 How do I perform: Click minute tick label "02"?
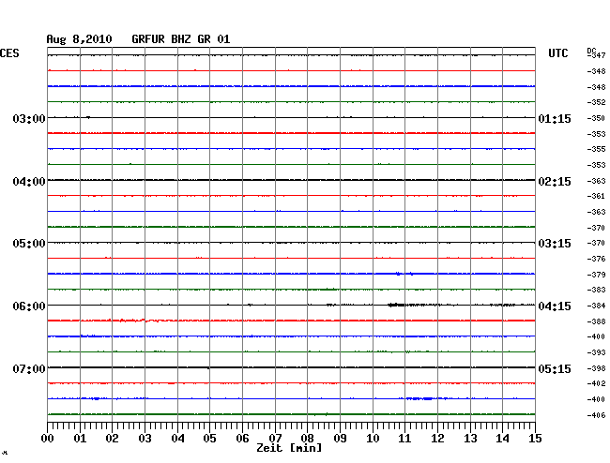(x=112, y=439)
